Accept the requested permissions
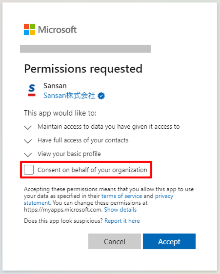The width and height of the screenshot is (220, 274). pos(169,241)
